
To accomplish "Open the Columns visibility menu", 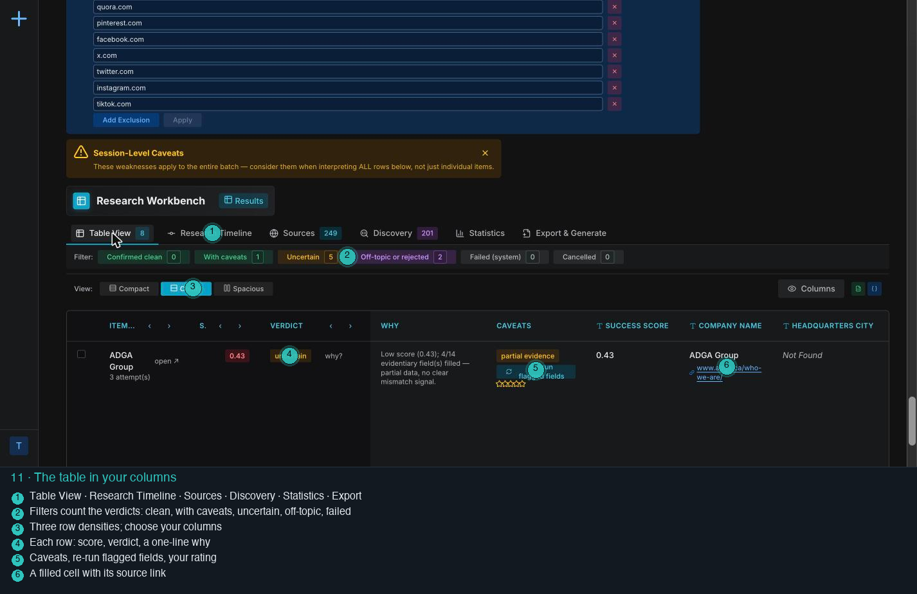I will tap(811, 289).
